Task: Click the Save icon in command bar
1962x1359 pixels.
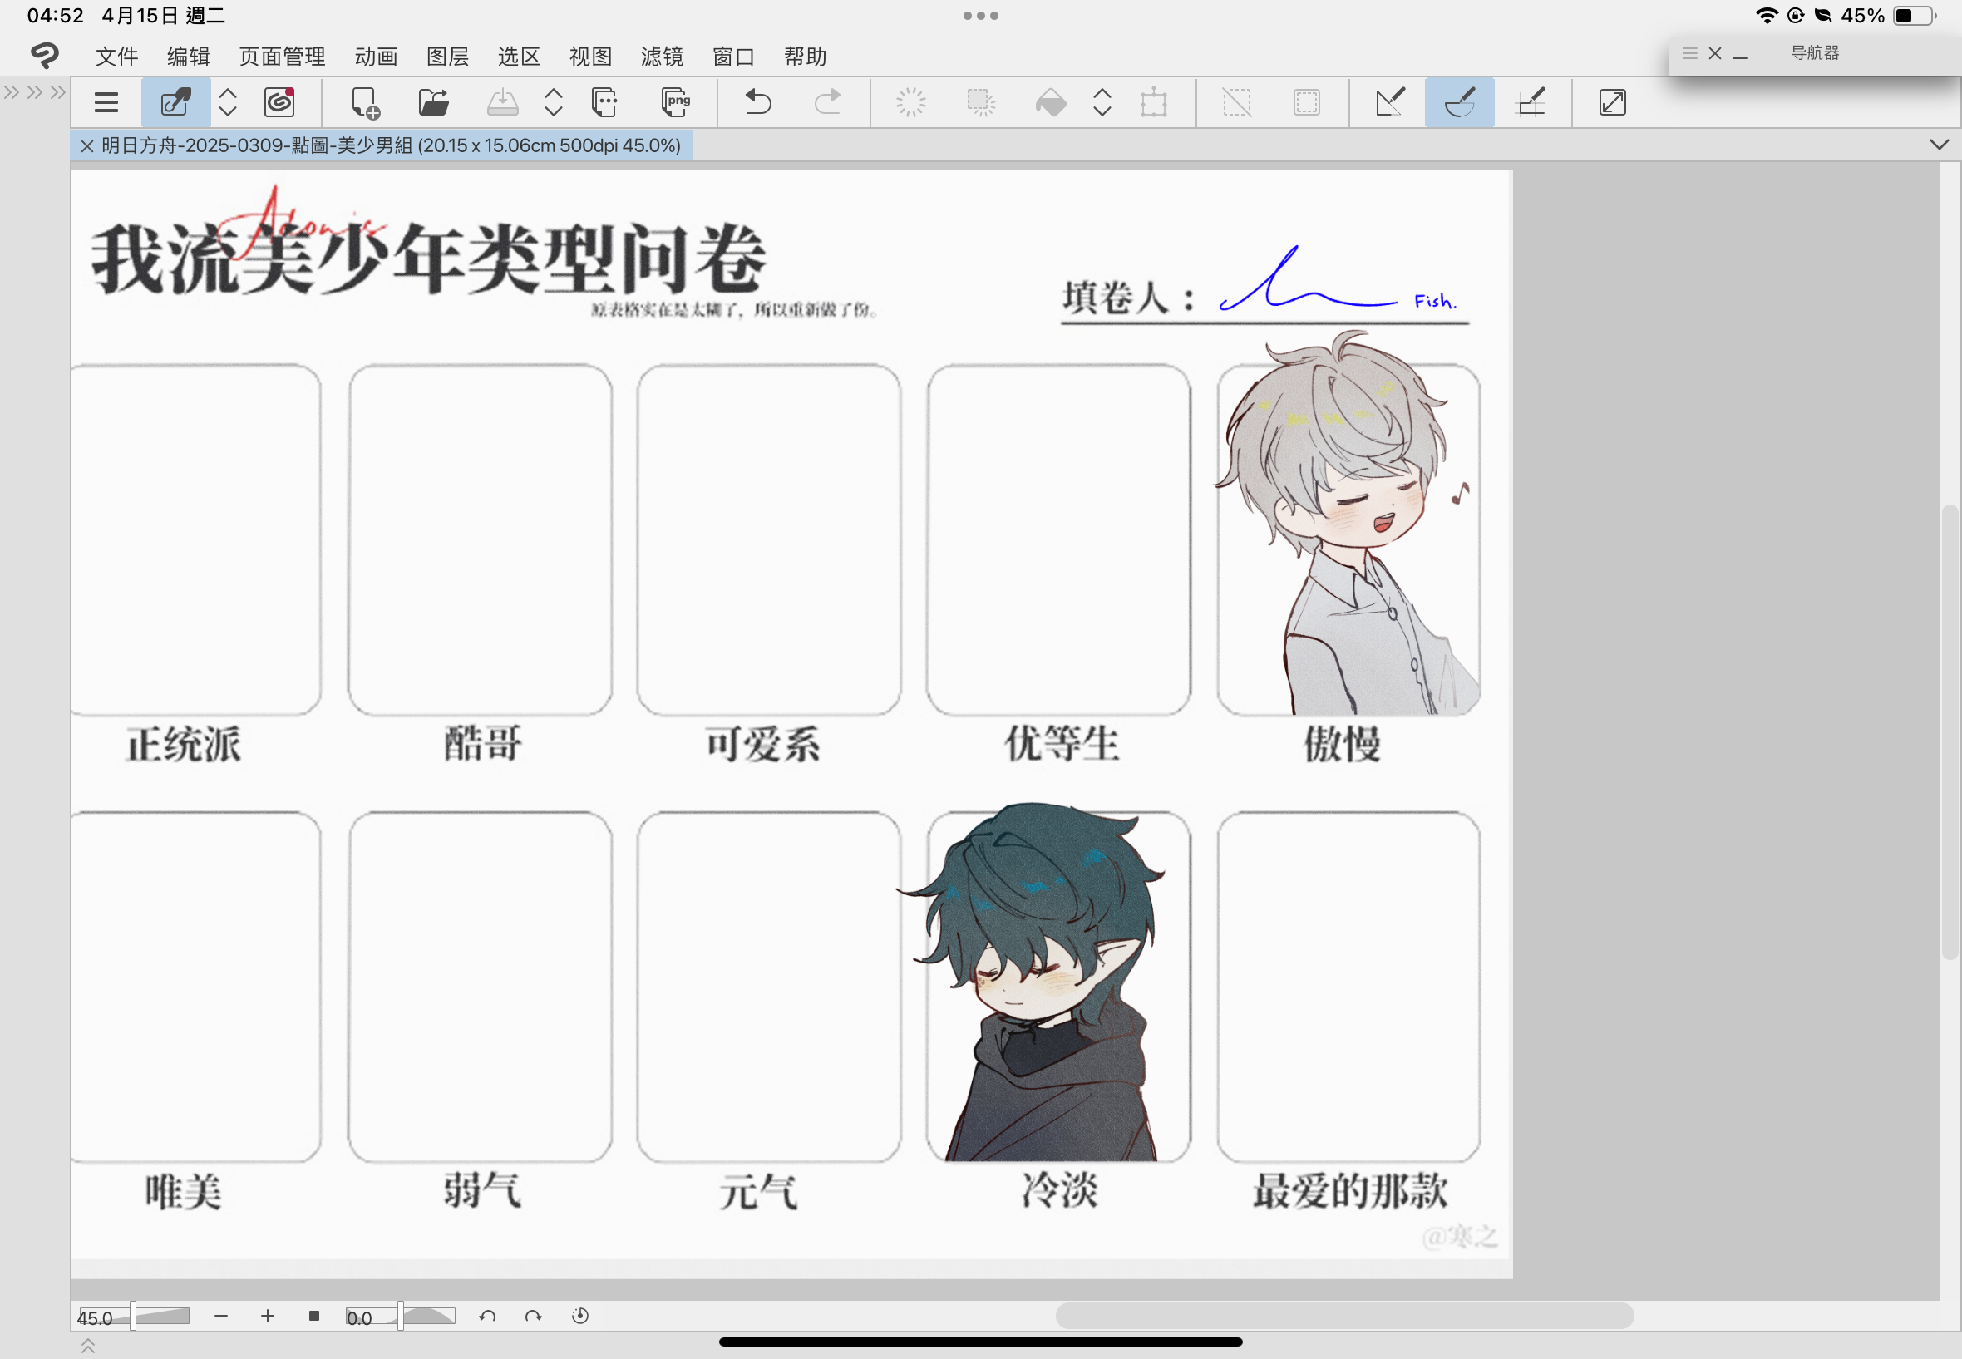Action: coord(502,103)
